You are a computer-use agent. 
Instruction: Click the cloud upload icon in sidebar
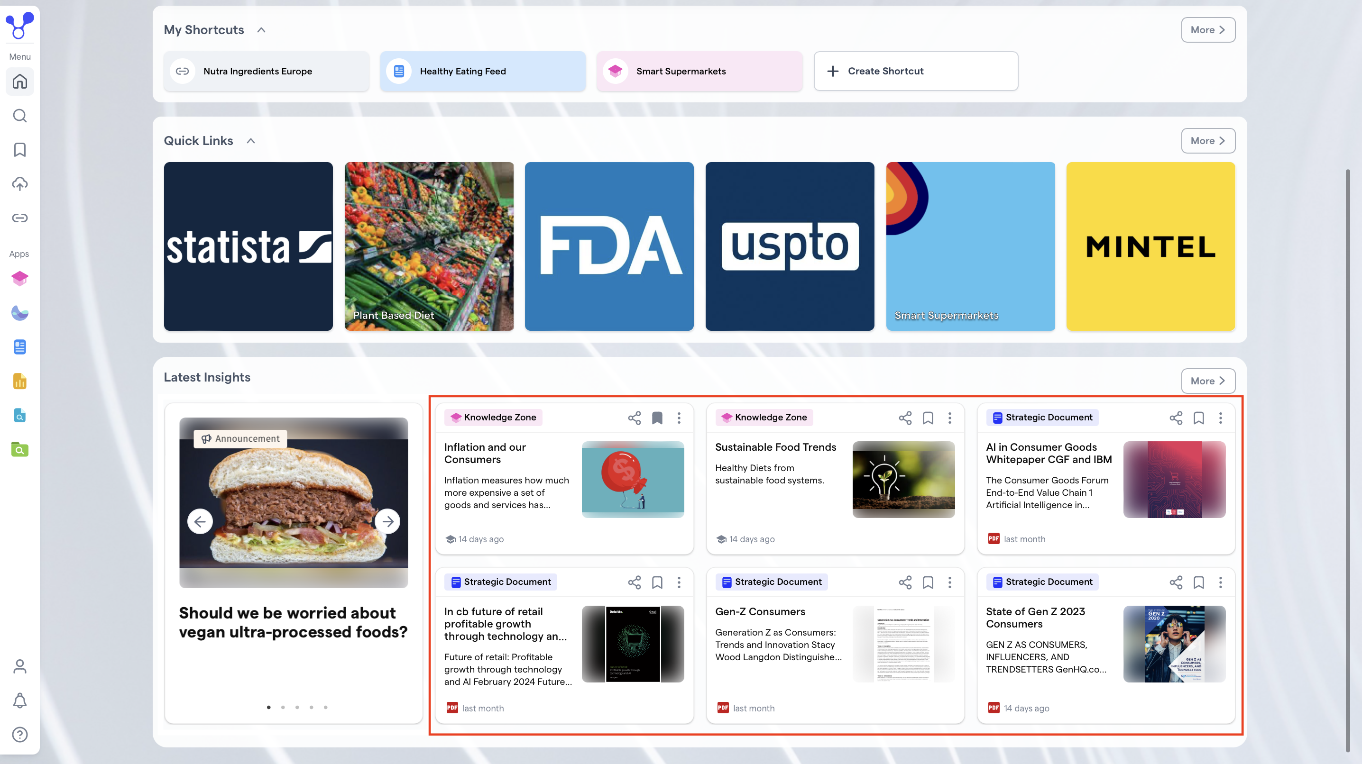19,184
